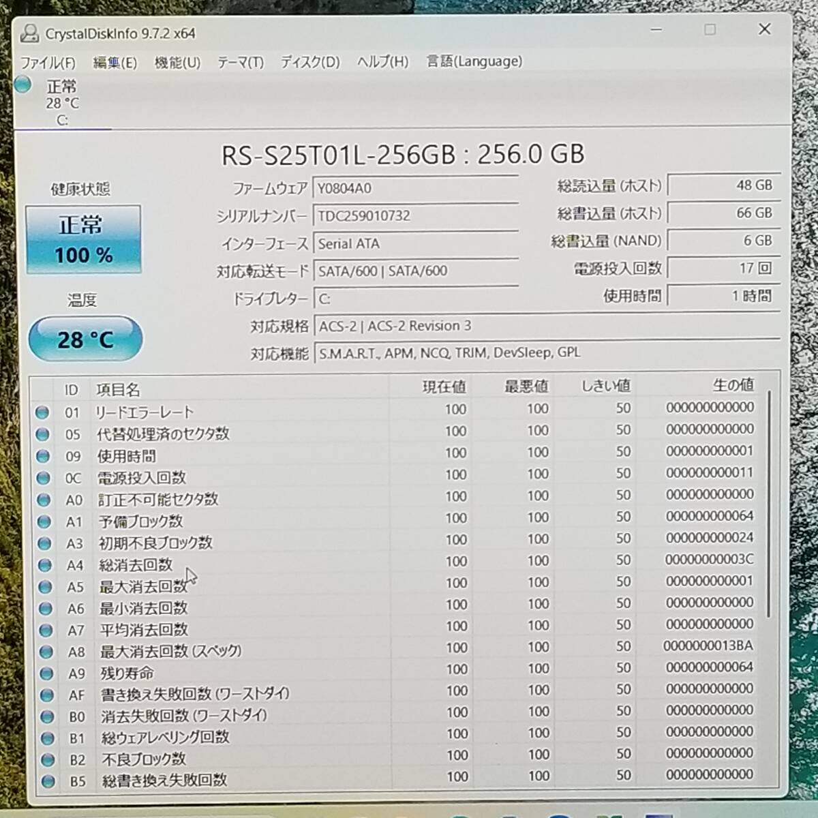This screenshot has width=818, height=818.
Task: Click the status dot for B0 消去失敗回数
Action: point(47,716)
